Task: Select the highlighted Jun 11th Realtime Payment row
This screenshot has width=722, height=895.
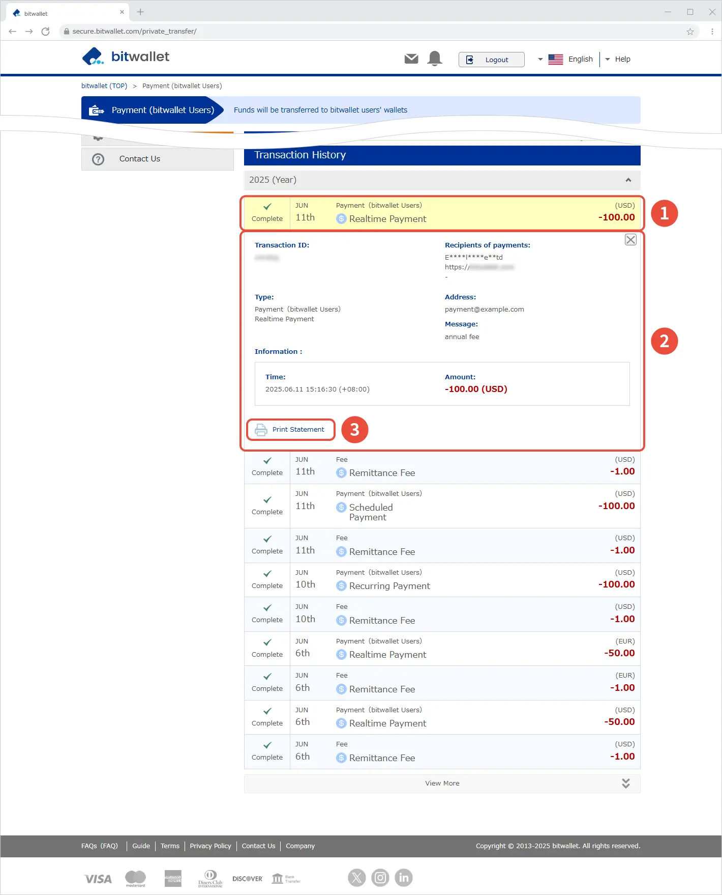Action: pos(442,213)
